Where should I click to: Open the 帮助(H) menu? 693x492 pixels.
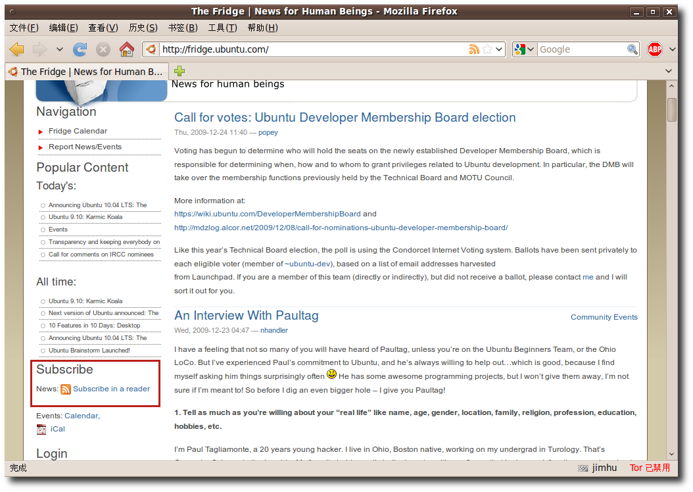[262, 28]
